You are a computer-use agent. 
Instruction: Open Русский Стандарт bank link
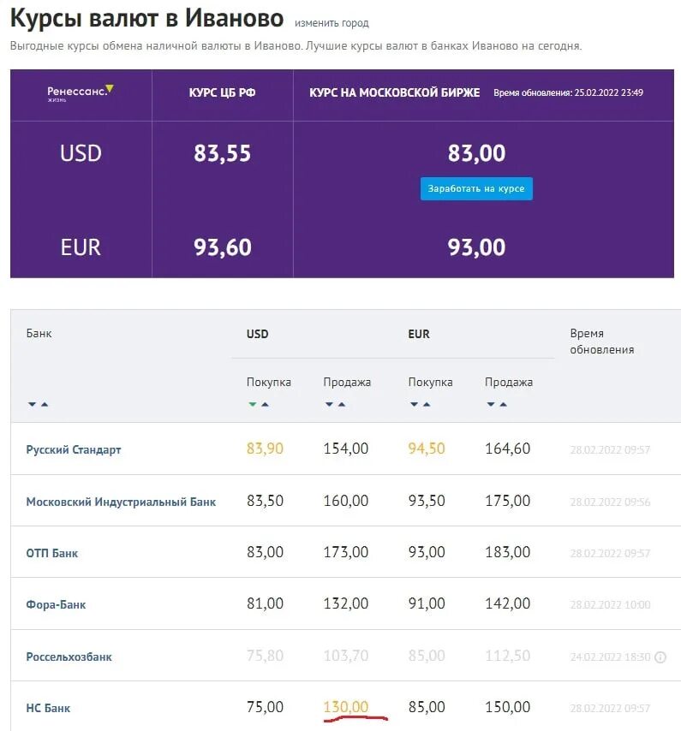(74, 450)
